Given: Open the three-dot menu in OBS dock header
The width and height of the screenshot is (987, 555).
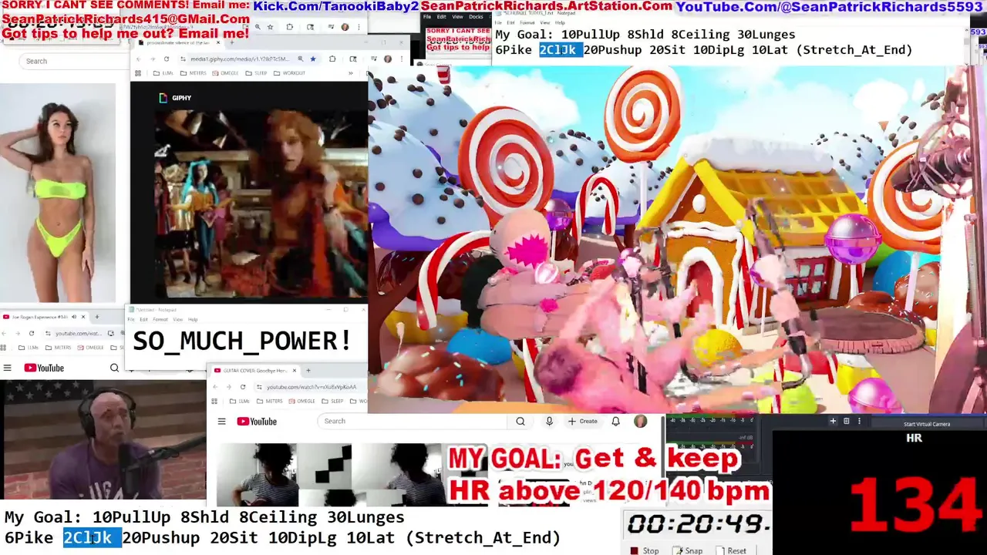Looking at the screenshot, I should [859, 421].
